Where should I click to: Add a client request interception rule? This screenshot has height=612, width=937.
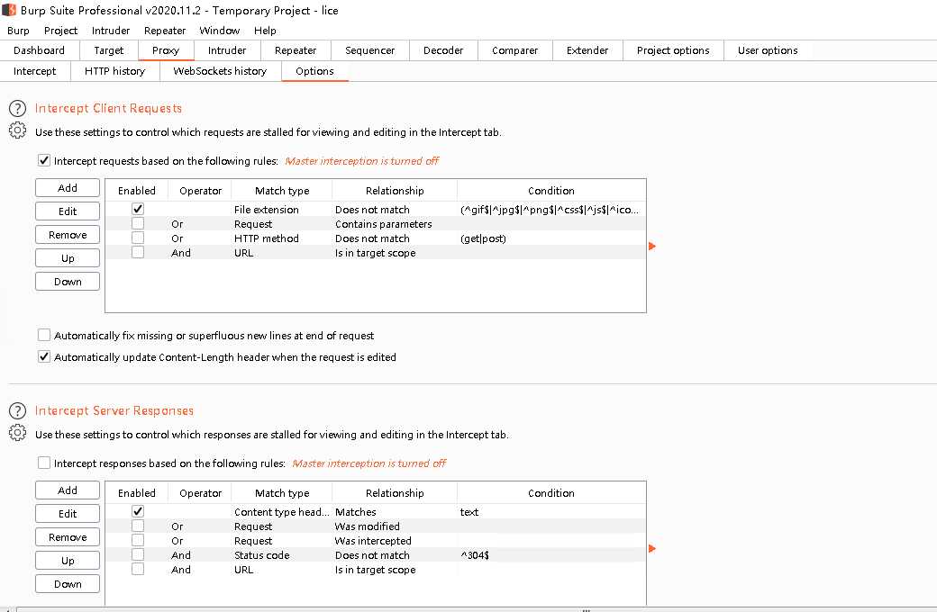pyautogui.click(x=68, y=187)
